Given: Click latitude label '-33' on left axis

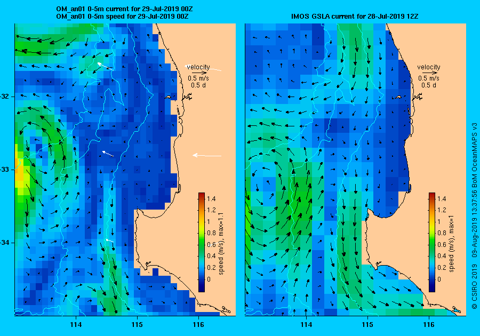Looking at the screenshot, I should pos(5,170).
